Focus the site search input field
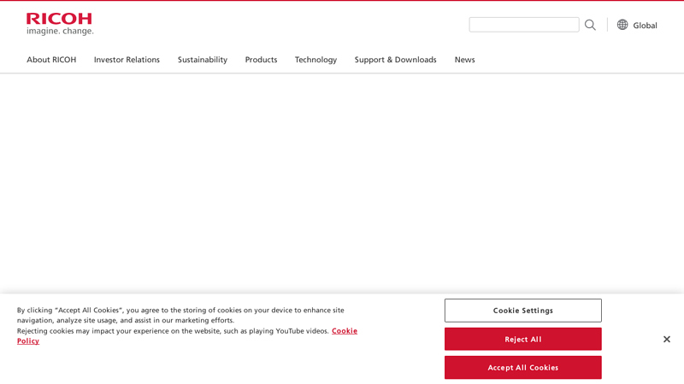 pyautogui.click(x=524, y=25)
